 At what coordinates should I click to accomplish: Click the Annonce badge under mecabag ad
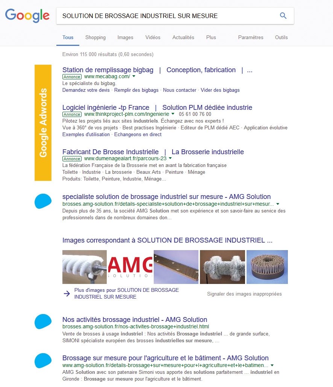[x=72, y=77]
